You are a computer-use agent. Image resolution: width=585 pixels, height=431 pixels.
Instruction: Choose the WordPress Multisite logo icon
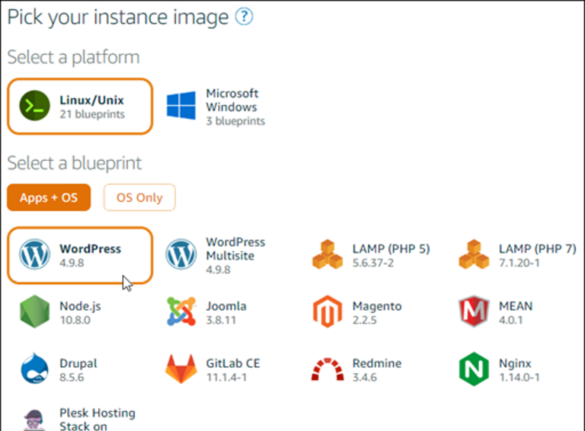181,254
